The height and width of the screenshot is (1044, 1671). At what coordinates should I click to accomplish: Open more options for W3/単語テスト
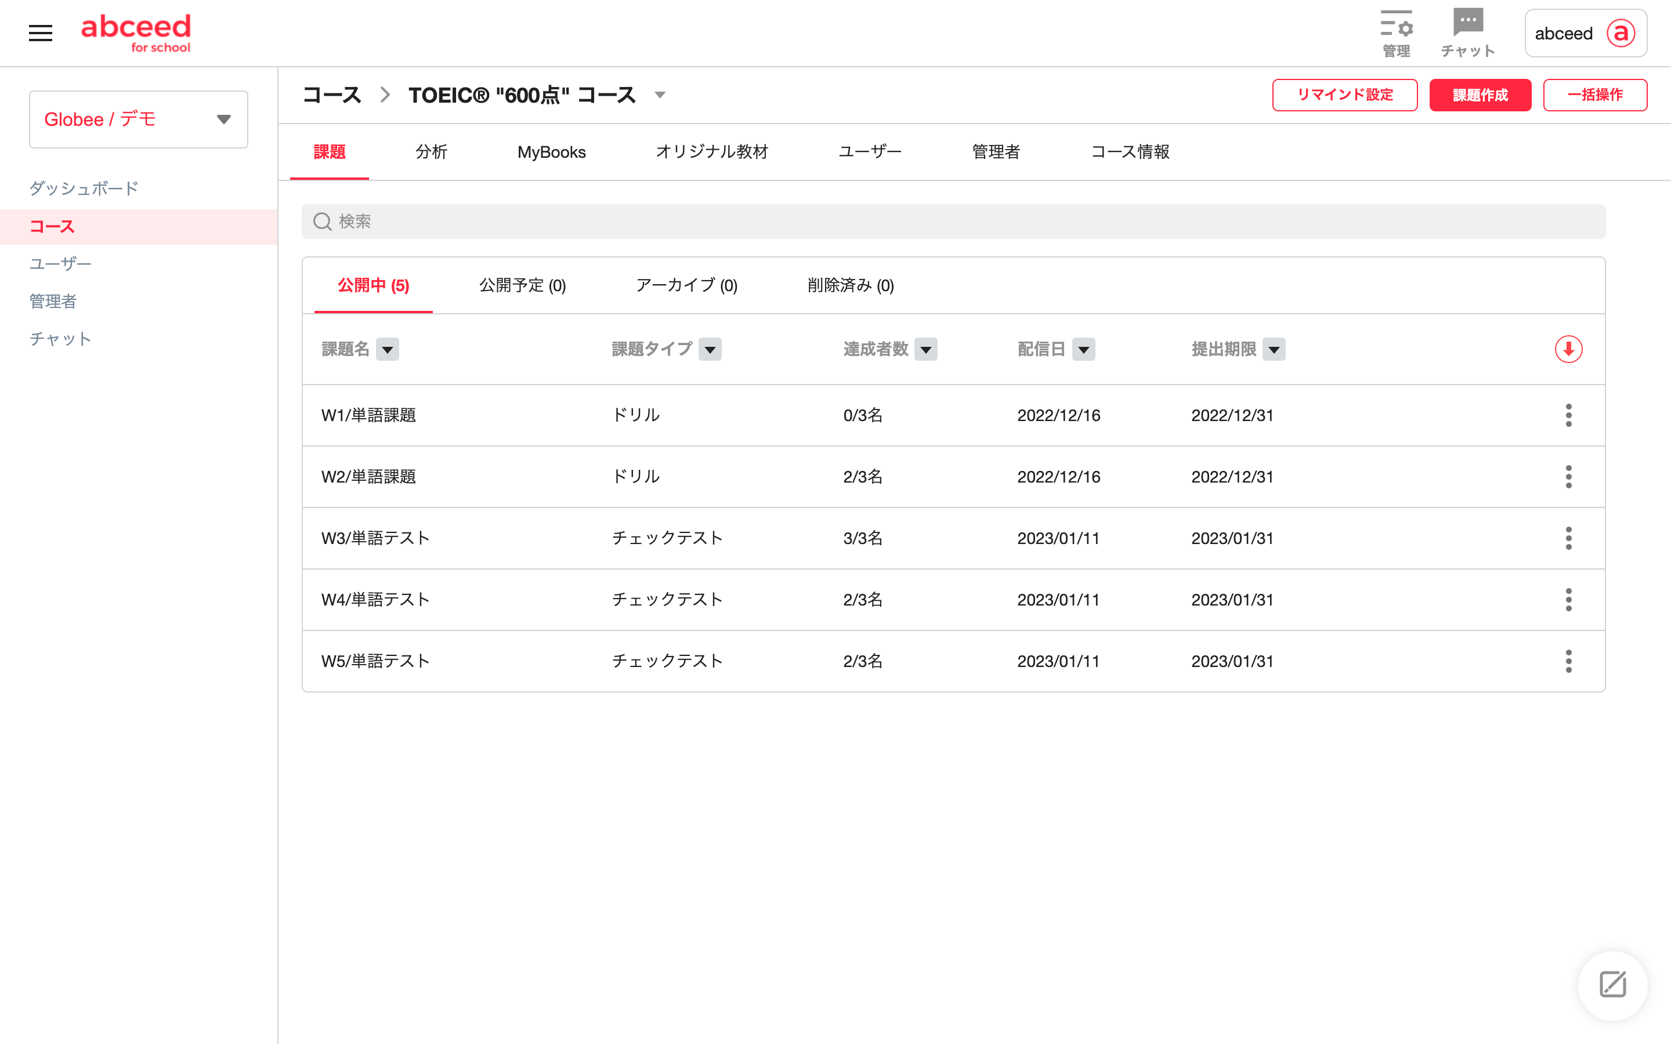click(1568, 538)
